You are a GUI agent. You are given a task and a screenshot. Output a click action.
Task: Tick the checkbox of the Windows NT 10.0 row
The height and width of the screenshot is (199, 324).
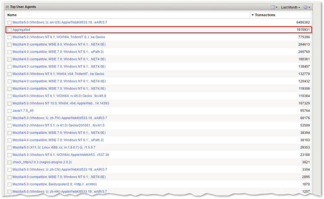[x=10, y=104]
